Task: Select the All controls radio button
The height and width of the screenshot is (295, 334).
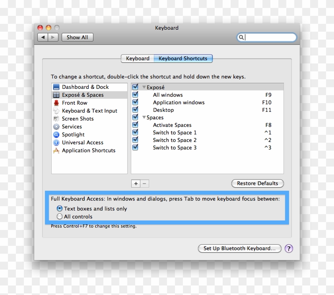Action: (60, 216)
